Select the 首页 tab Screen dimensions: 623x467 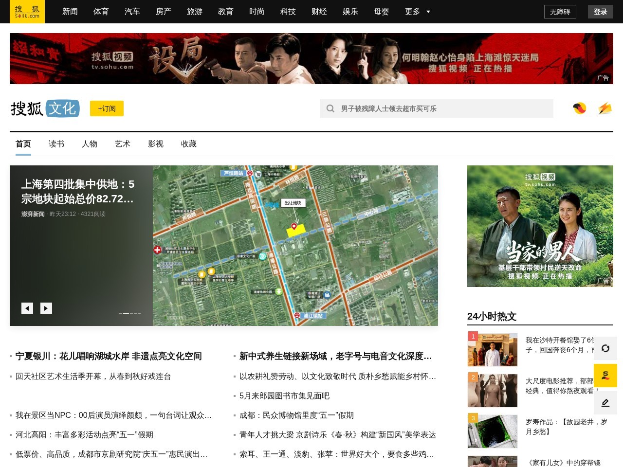(23, 144)
